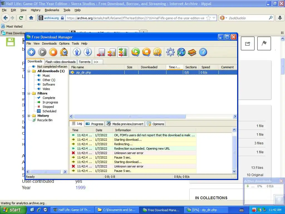Screen dimensions: 285x214
Task: Click the archive.org URL address field
Action: click(136, 18)
